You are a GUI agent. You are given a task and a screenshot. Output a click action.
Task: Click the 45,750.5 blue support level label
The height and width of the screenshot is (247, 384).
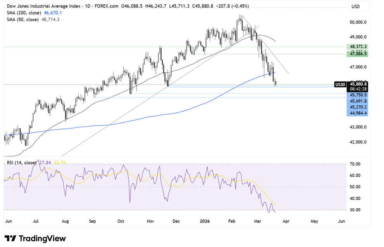coord(357,95)
